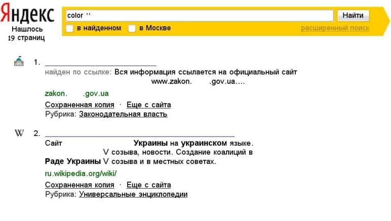
Task: Open the underlined title link of result 1
Action: (x=100, y=63)
